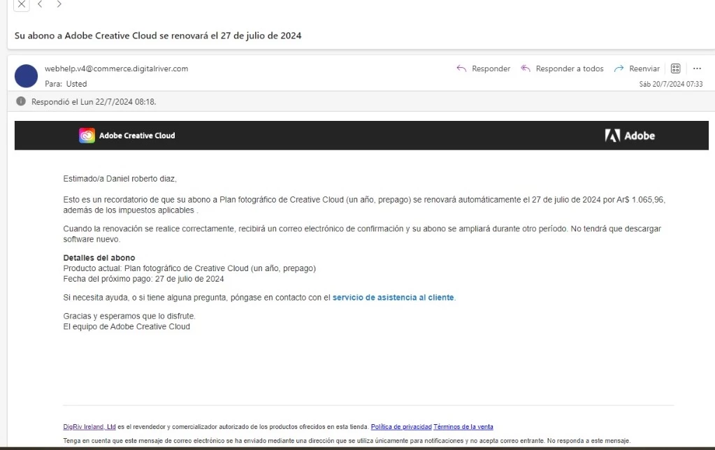Click the greeting 'Estimado/a Daniel roberto diaz'
Screen dimensions: 715x450
tap(120, 179)
